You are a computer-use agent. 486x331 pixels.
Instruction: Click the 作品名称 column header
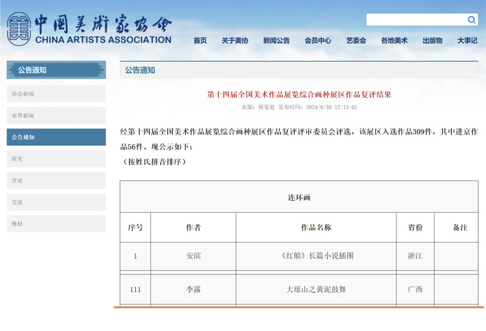pos(316,228)
